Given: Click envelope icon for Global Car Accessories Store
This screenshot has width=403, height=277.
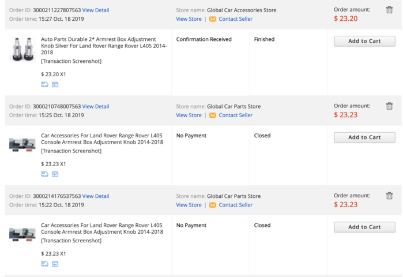Looking at the screenshot, I should [x=213, y=19].
